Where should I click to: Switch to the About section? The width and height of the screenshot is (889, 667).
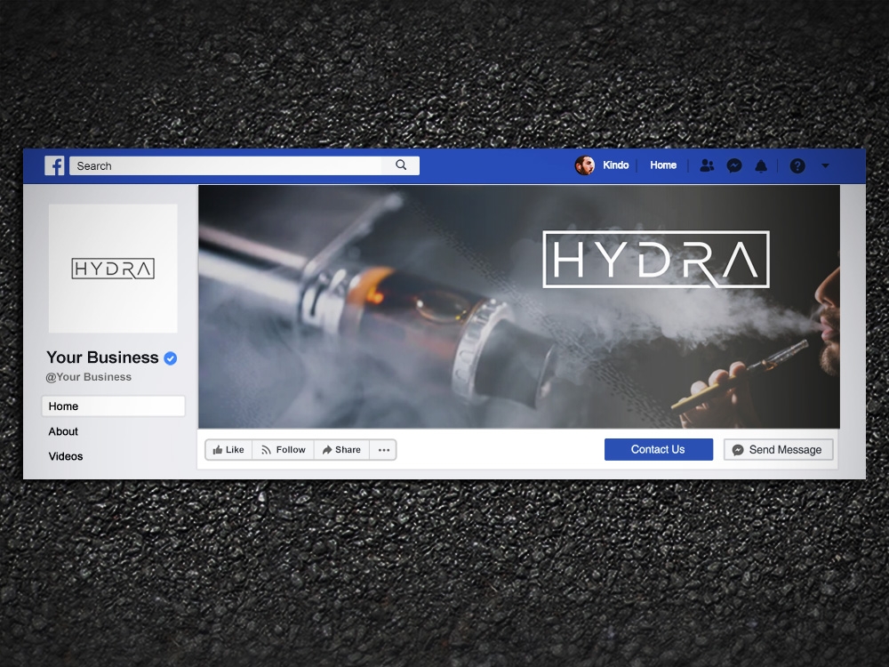63,431
